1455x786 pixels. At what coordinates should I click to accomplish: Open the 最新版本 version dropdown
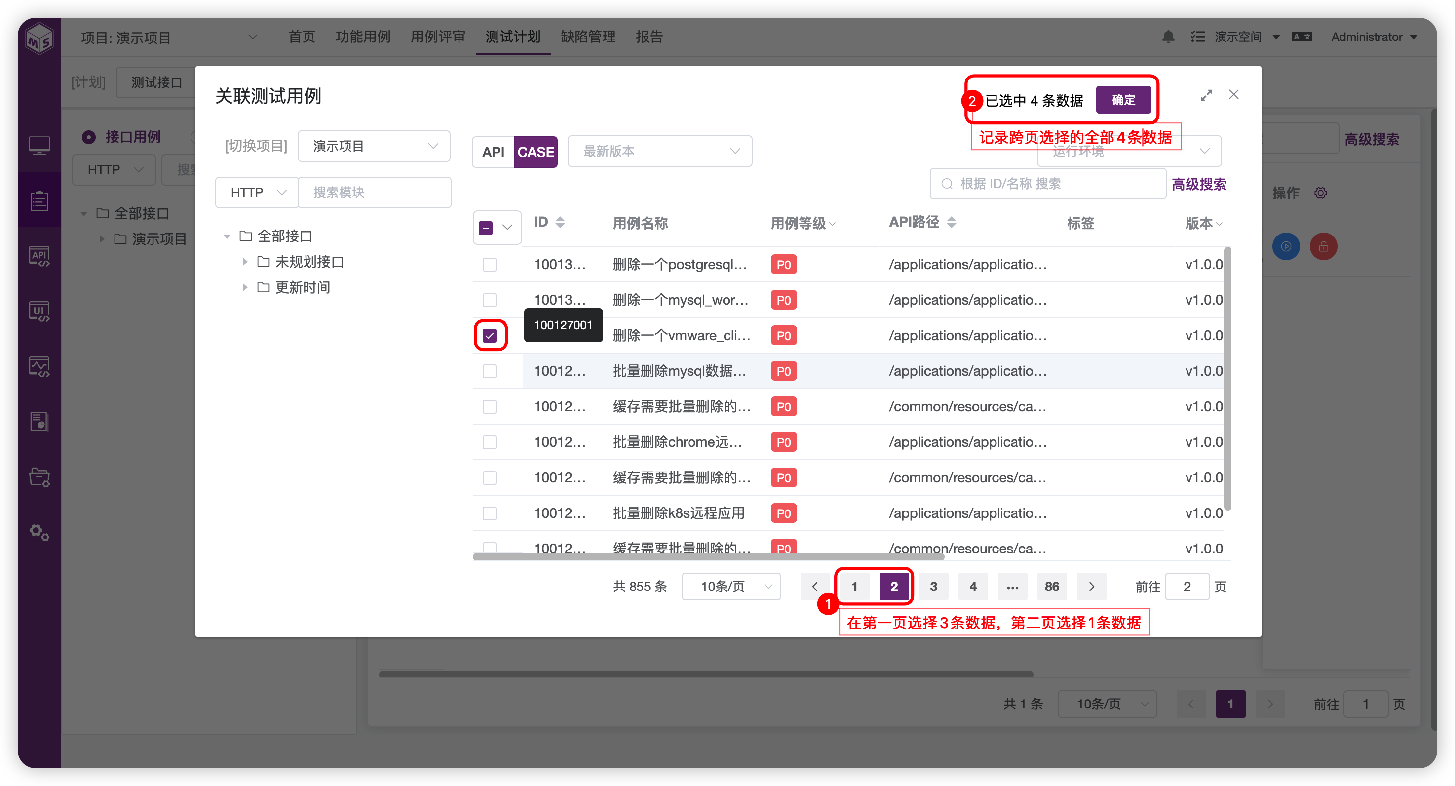[x=659, y=152]
